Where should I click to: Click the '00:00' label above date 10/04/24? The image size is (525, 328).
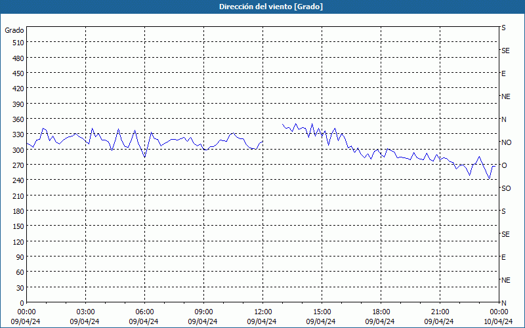click(499, 312)
